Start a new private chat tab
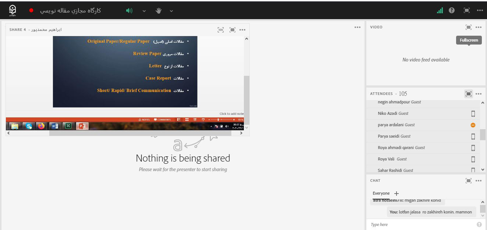The height and width of the screenshot is (230, 487). [397, 194]
